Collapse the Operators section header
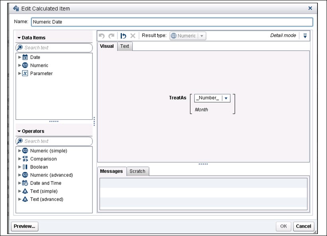 pos(19,131)
